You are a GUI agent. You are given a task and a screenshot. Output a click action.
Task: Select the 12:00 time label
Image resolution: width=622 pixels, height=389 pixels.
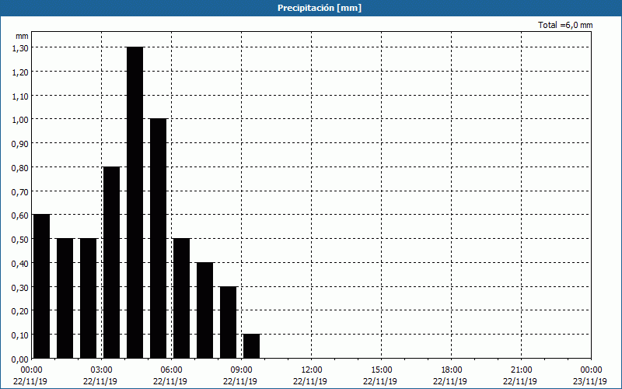pos(312,370)
